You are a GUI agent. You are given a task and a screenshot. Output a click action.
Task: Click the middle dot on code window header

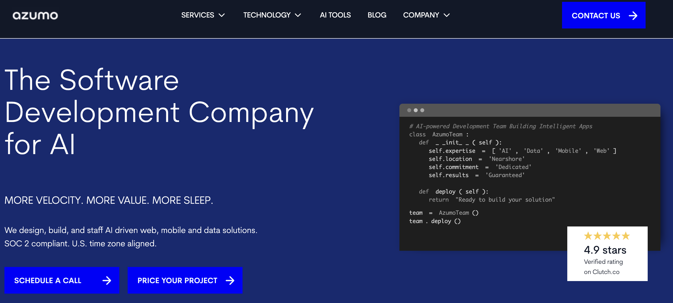tap(416, 110)
